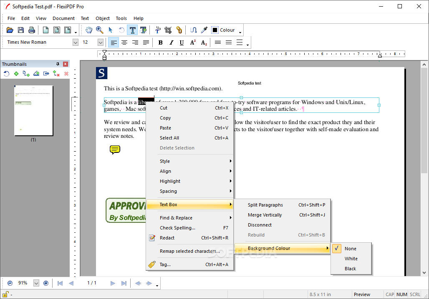
Task: Click Split Paragraphs menu entry
Action: click(x=283, y=205)
